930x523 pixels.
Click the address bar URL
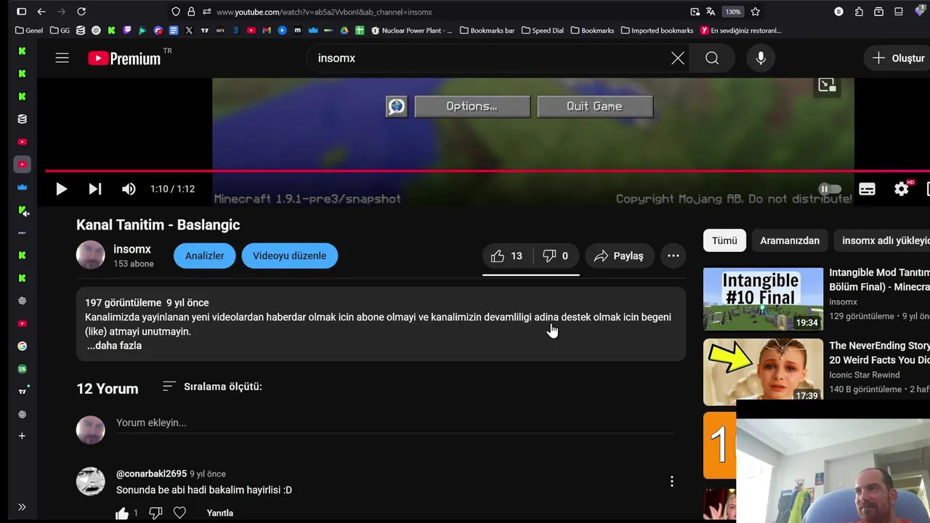324,12
